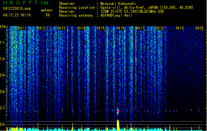Click the 0.6 frequency axis label
207x131 pixels.
(x=3, y=124)
